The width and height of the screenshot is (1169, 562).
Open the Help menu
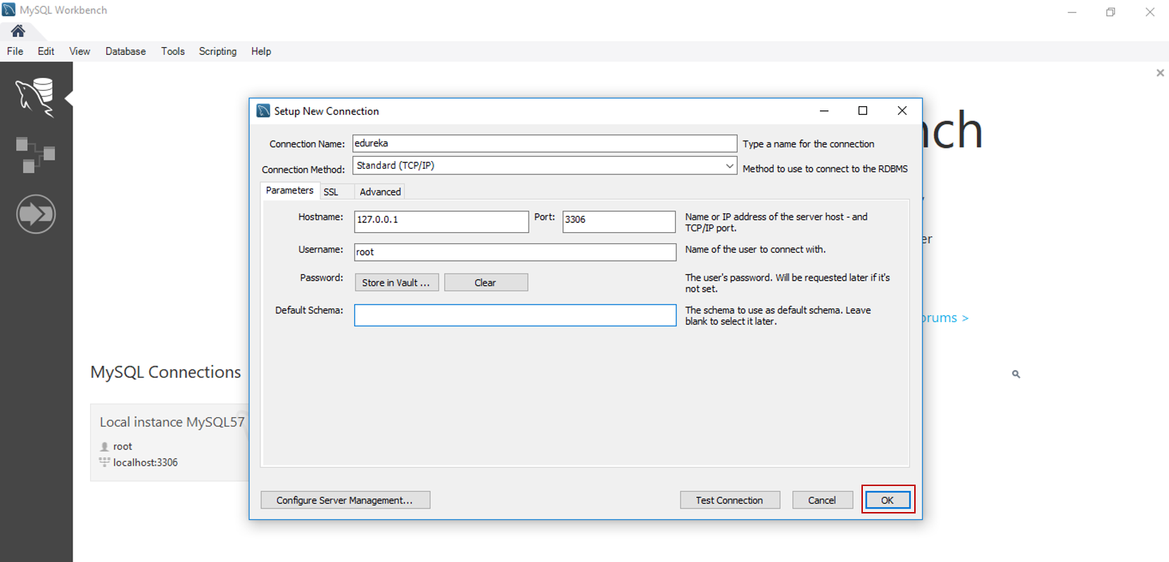click(x=261, y=51)
